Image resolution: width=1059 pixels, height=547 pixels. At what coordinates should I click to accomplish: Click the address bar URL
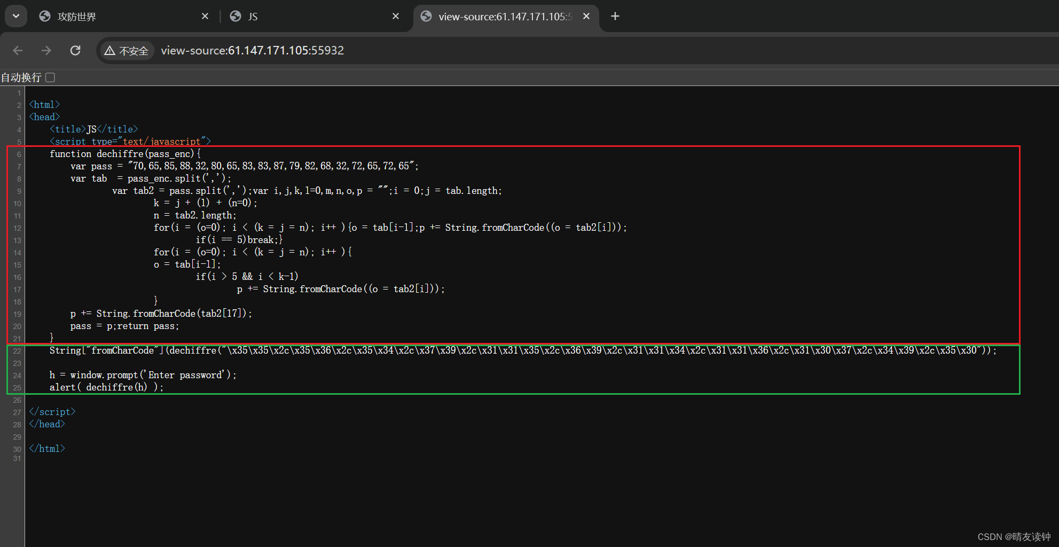coord(252,50)
